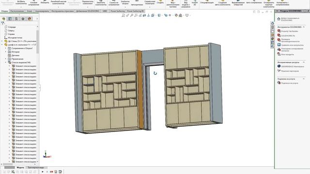Viewport: 310px width, 174px height.
Task: Switch to Расположение ribbon tab
Action: [17, 11]
